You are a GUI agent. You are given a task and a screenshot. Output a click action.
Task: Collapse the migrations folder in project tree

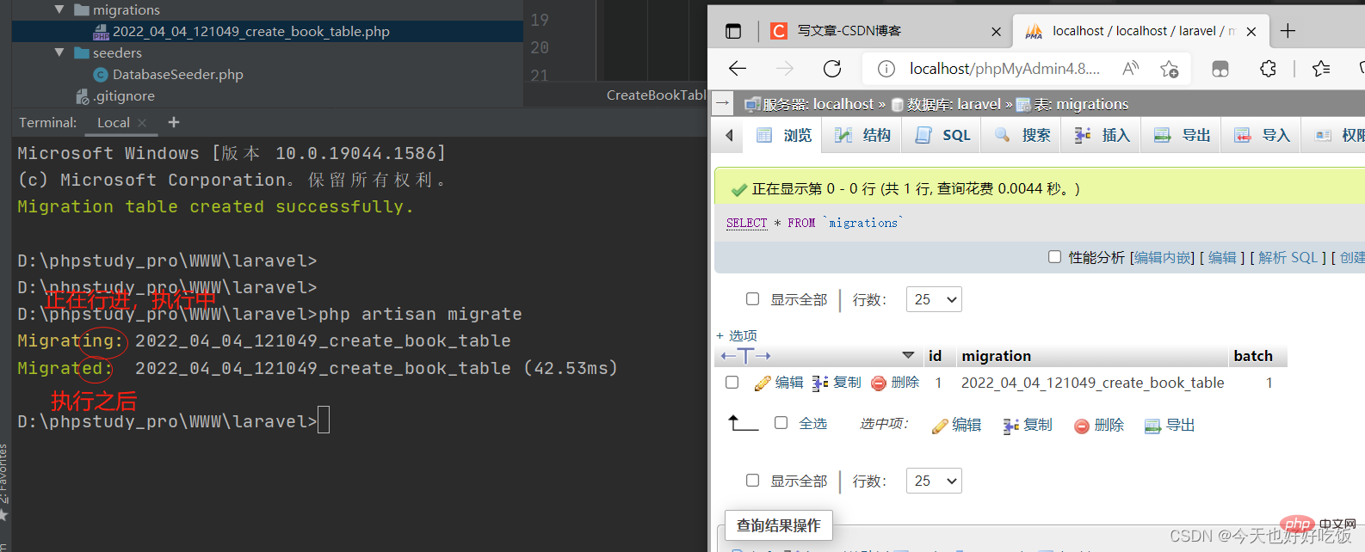[59, 9]
